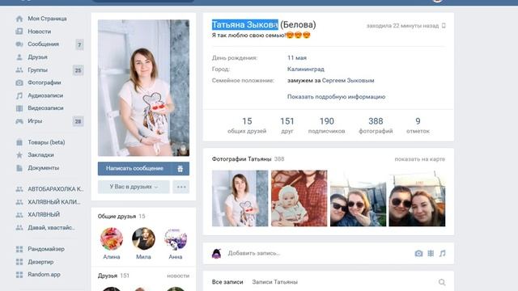Image resolution: width=518 pixels, height=291 pixels.
Task: Open the Давай, хвастайс.. group icon
Action: tap(19, 228)
